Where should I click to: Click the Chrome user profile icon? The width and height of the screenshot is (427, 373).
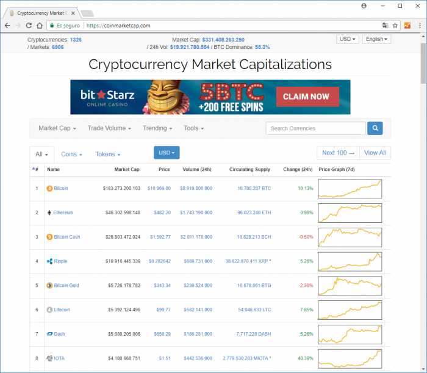coord(364,5)
